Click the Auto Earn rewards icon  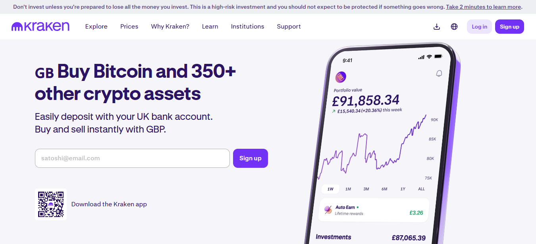coord(328,210)
